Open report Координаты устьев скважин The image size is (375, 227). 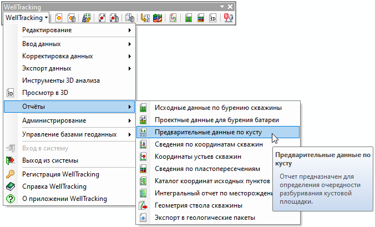coord(197,157)
